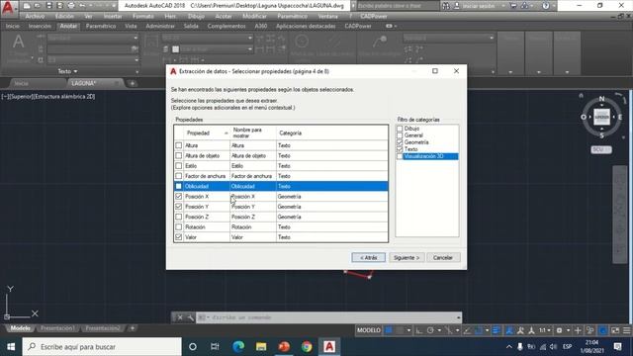Select the LAGUNA drawing tab
The image size is (633, 356).
(83, 83)
